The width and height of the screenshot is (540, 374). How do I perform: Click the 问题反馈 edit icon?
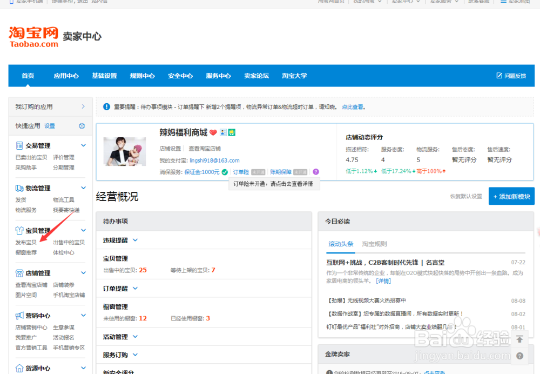(499, 76)
